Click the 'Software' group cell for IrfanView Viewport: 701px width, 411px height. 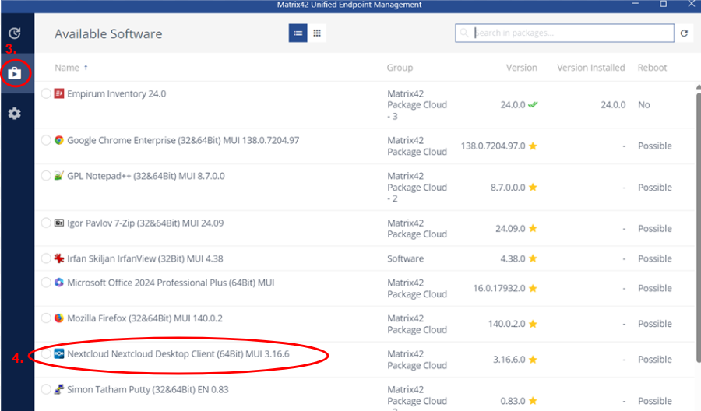pos(406,258)
